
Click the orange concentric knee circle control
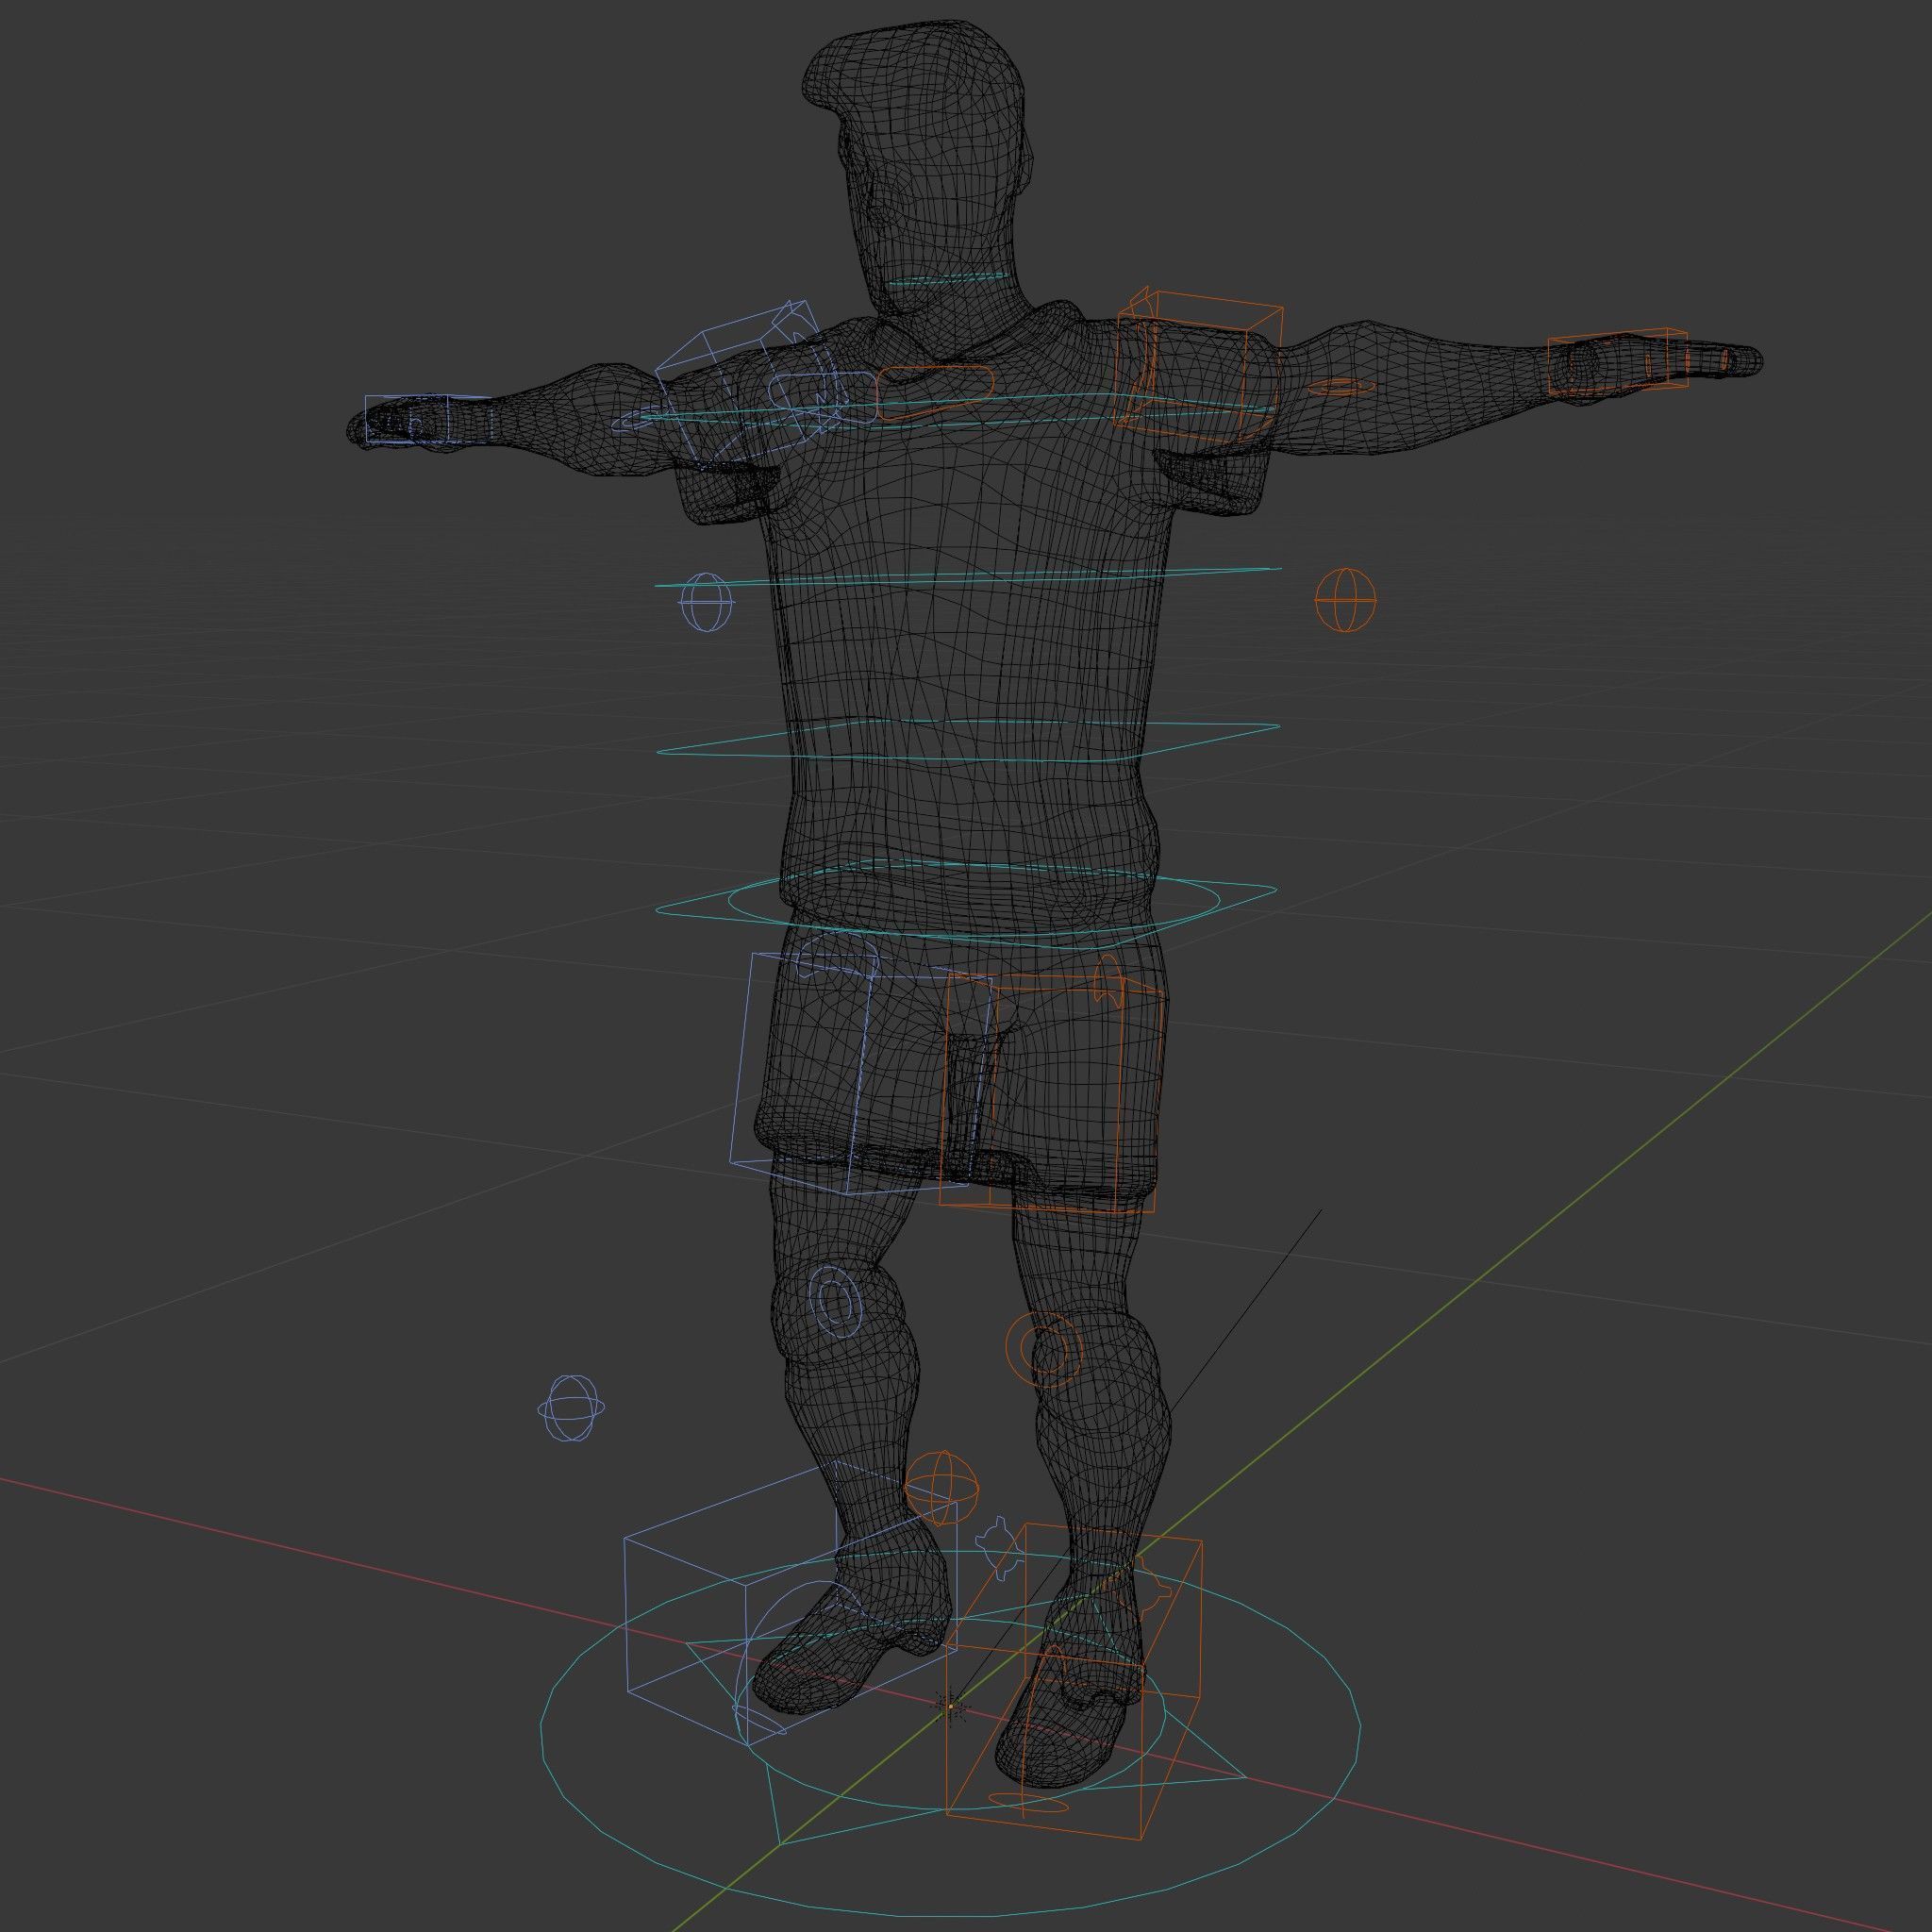1044,1351
